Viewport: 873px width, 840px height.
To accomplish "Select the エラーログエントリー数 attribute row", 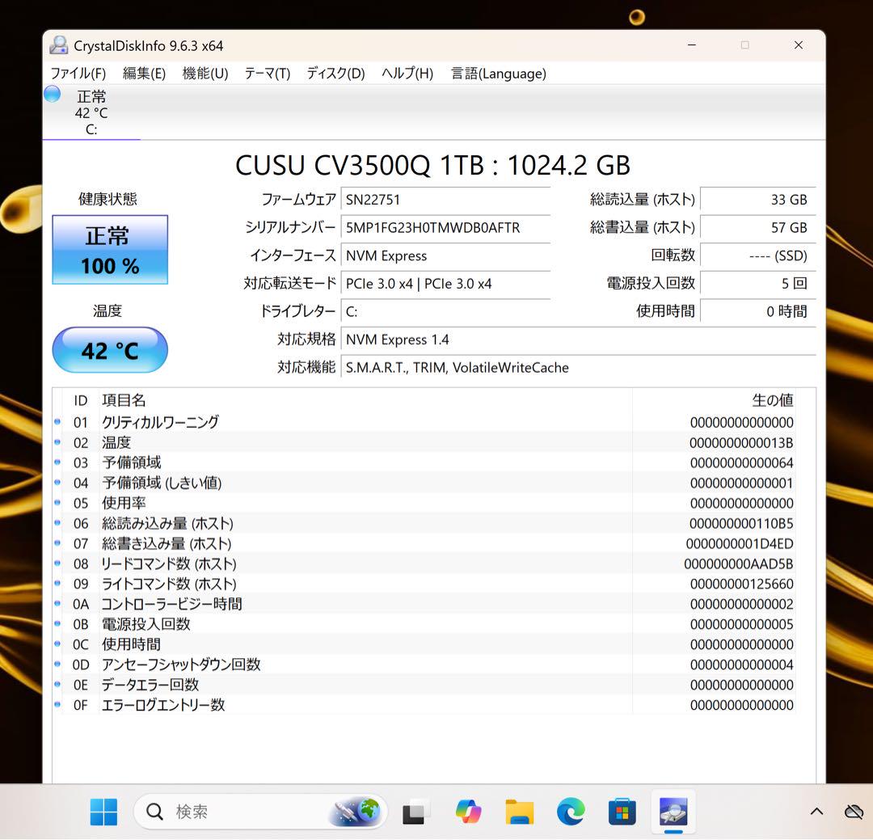I will [424, 705].
